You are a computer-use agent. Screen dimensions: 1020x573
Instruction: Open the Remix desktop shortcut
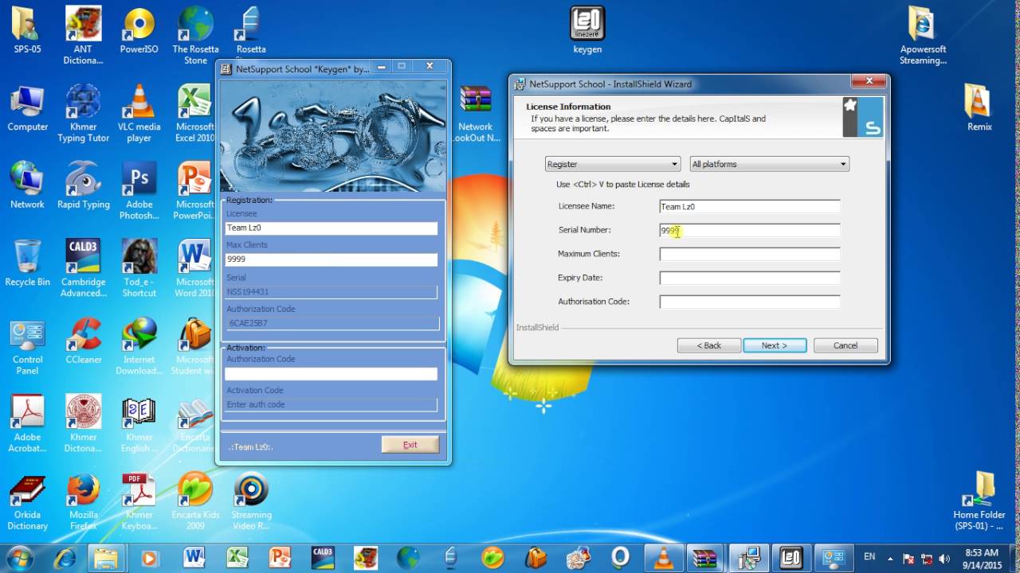[x=979, y=108]
